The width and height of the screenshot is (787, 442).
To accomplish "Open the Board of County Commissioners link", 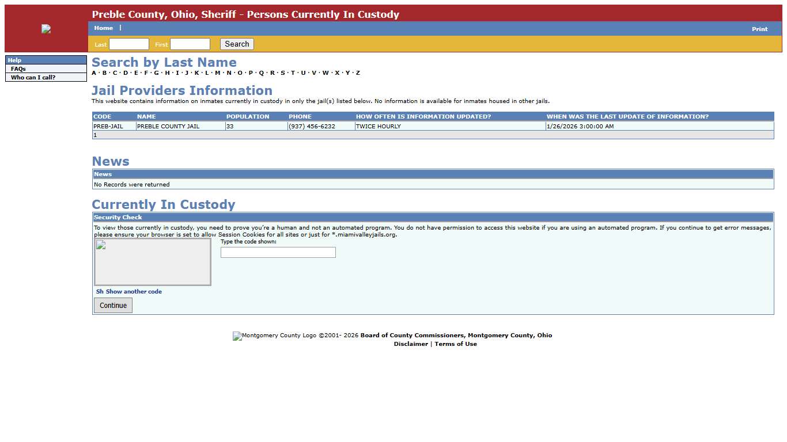I will [456, 336].
